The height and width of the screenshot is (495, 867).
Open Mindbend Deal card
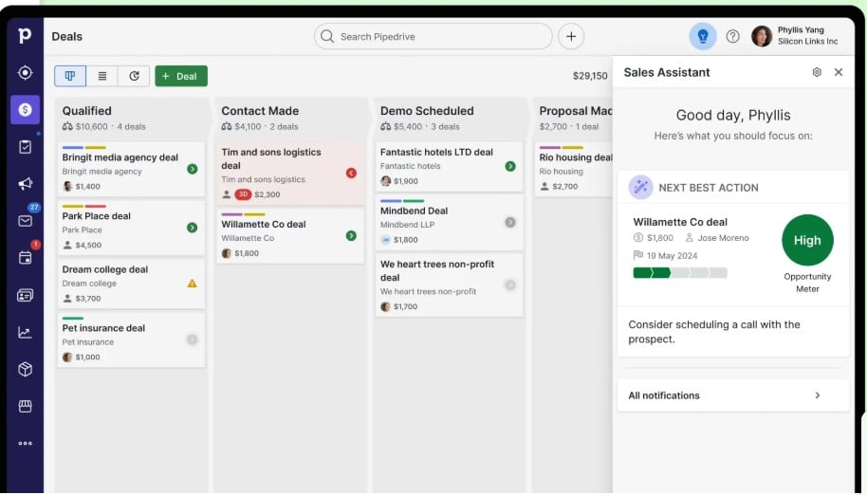coord(449,222)
